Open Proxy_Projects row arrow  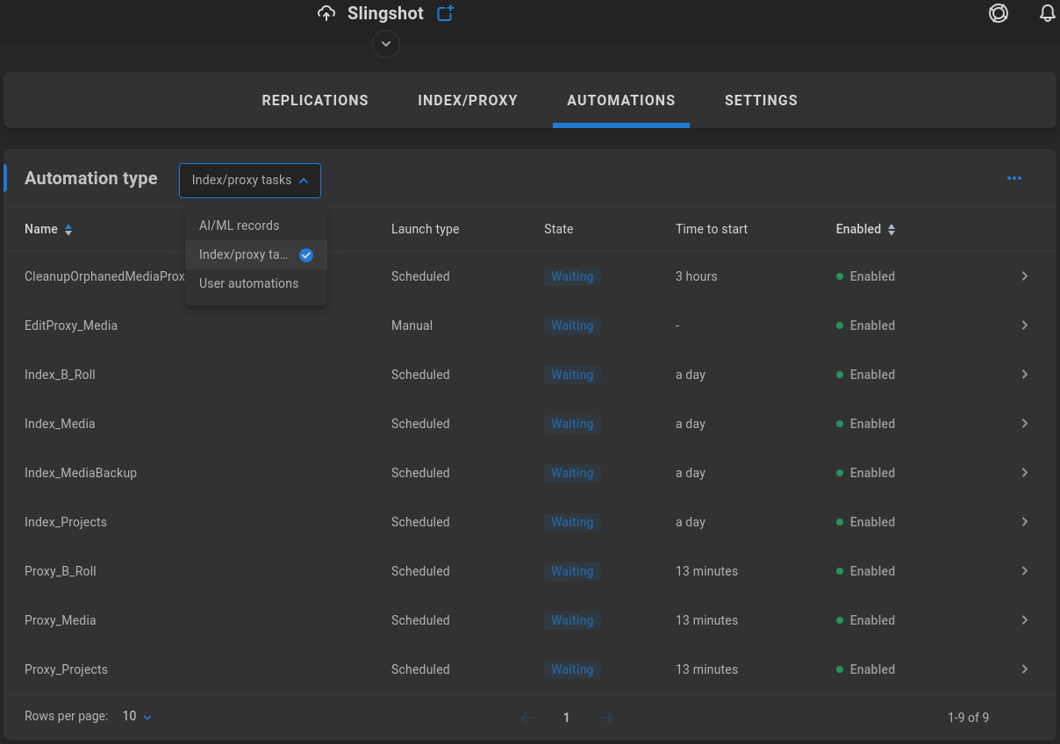(x=1024, y=669)
